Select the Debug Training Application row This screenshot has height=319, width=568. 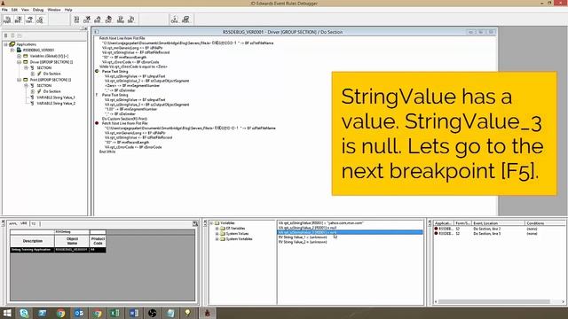(x=58, y=250)
